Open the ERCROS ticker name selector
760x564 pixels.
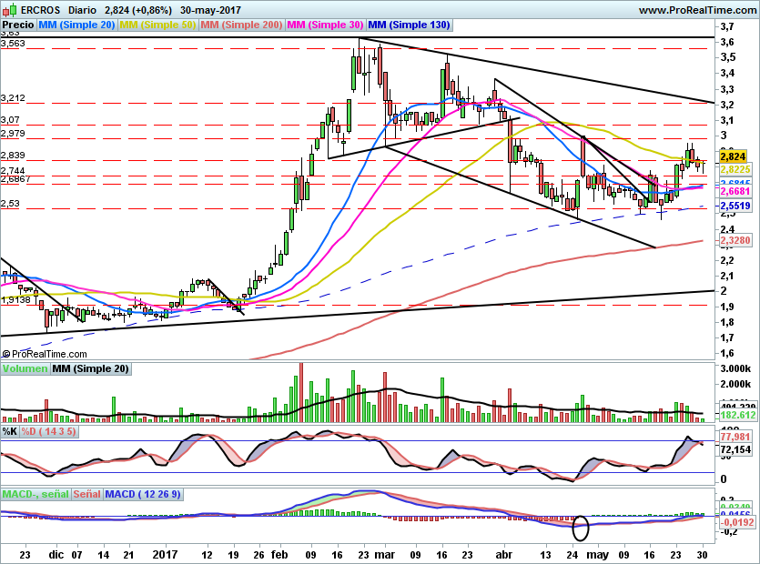[x=40, y=9]
